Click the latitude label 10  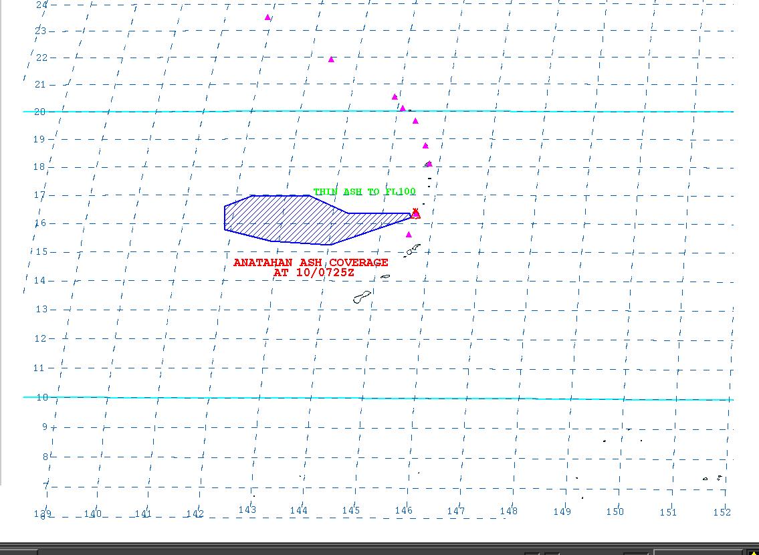point(41,397)
